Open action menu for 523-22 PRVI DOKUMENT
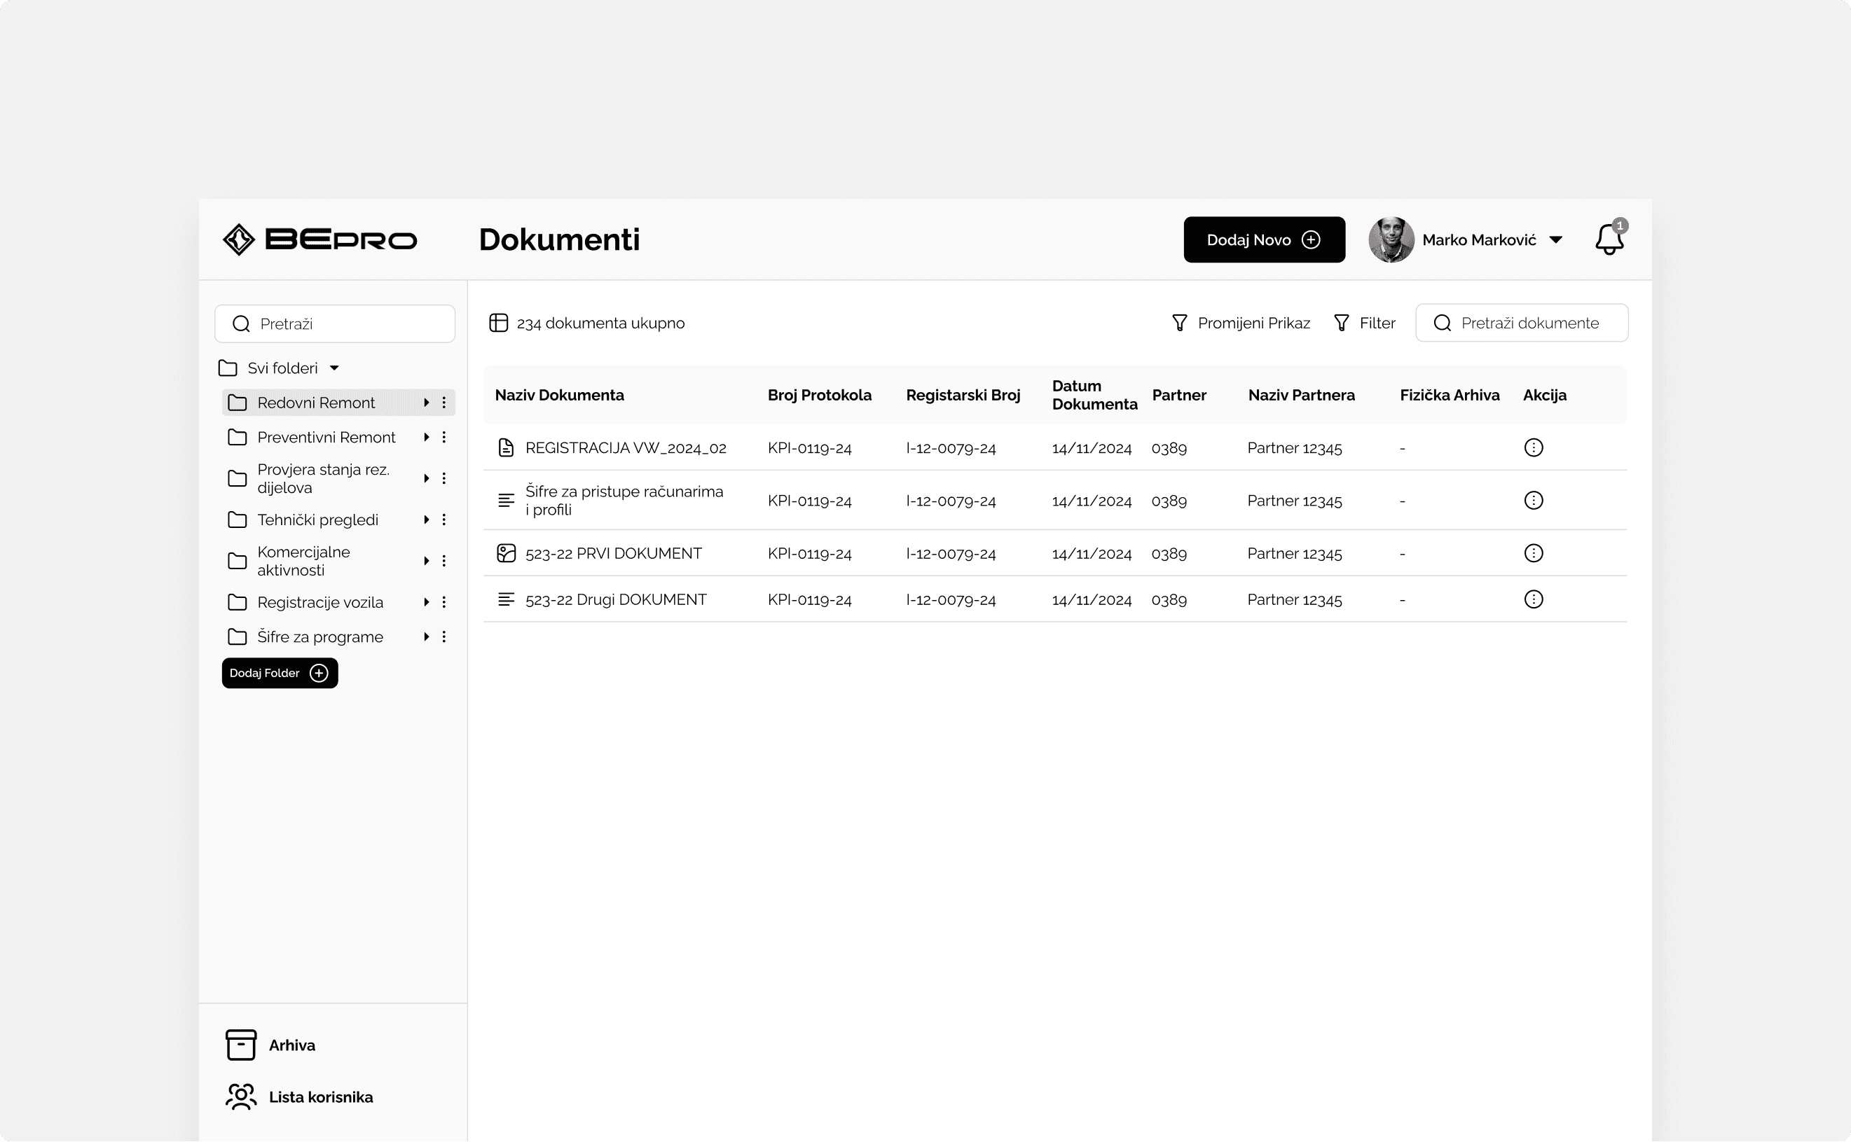Viewport: 1851px width, 1142px height. (x=1533, y=554)
